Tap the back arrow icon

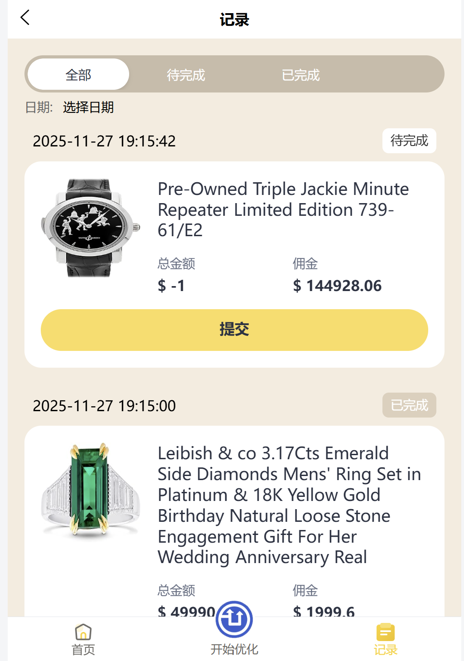coord(25,18)
